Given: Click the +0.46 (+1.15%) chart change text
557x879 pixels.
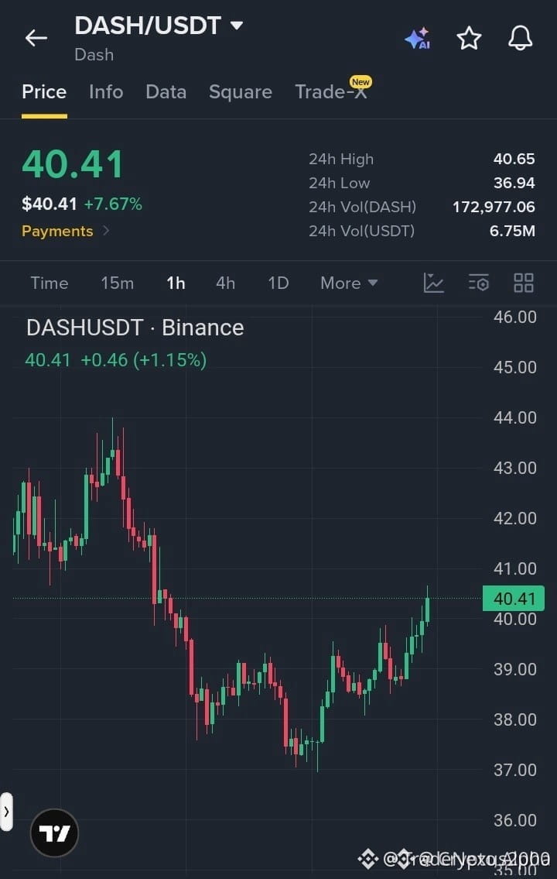Looking at the screenshot, I should [x=144, y=360].
